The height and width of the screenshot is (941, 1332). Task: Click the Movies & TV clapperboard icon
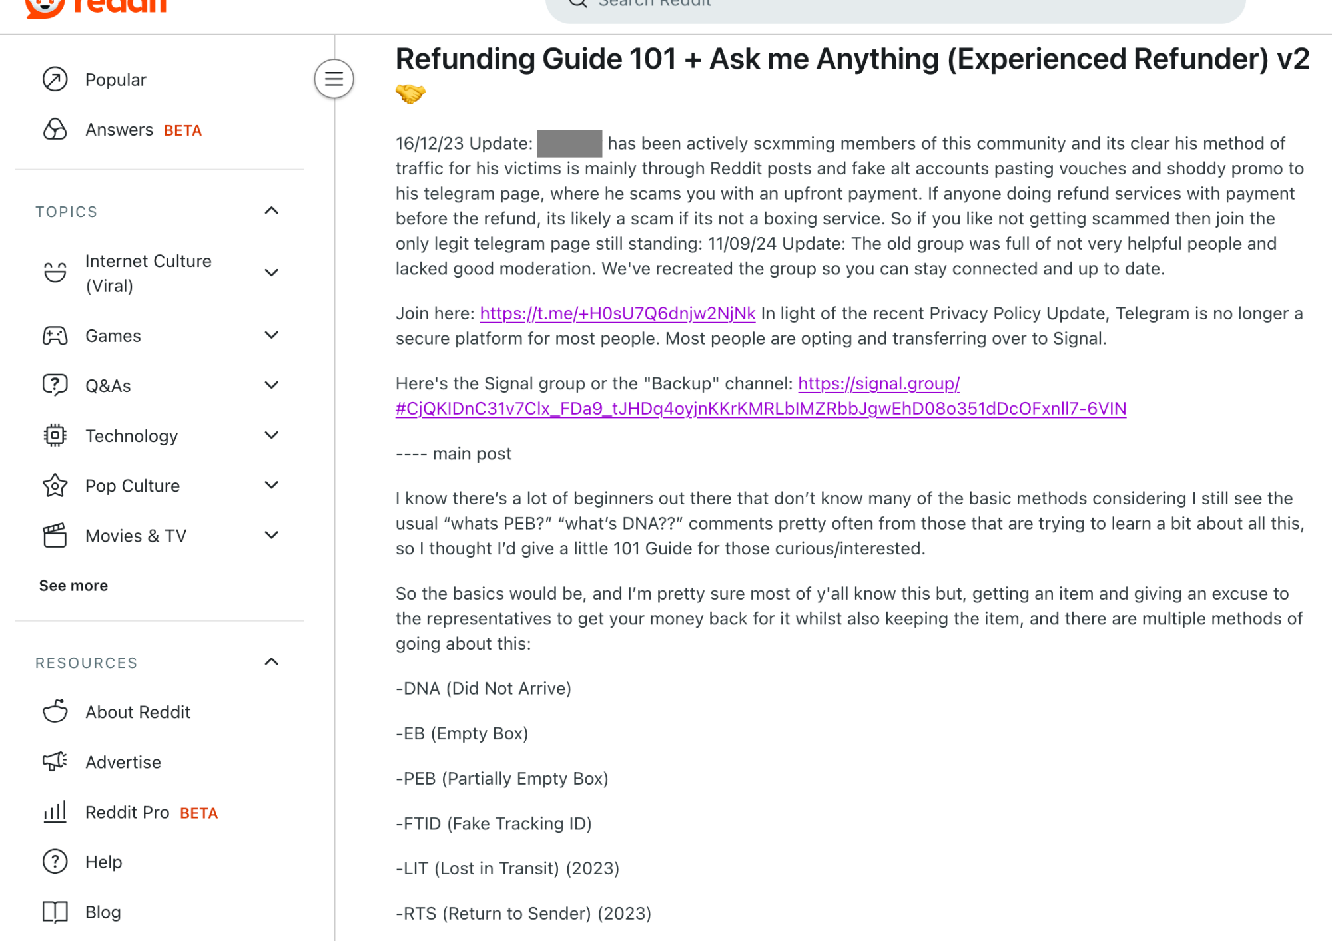tap(55, 536)
